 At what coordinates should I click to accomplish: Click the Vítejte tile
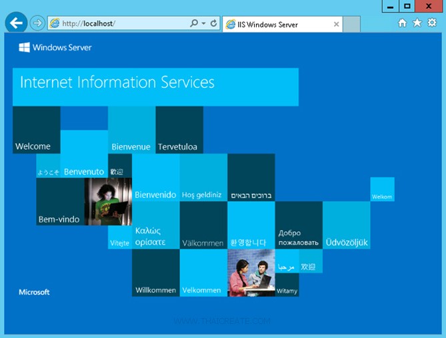tap(120, 238)
